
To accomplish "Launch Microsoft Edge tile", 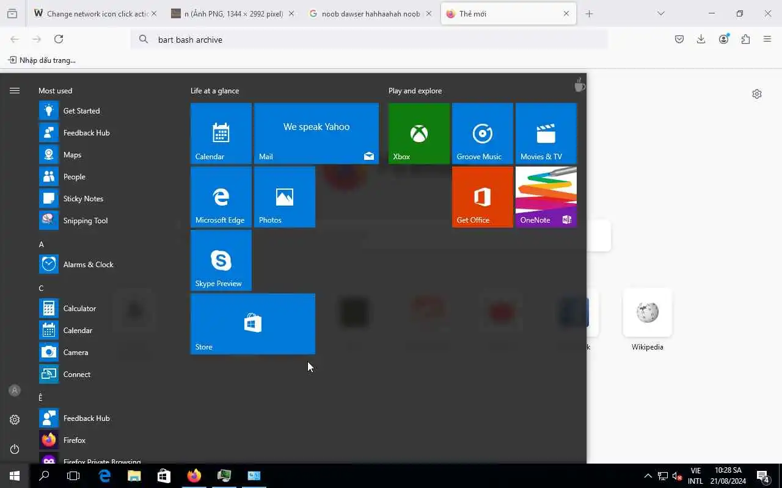I will pos(221,197).
